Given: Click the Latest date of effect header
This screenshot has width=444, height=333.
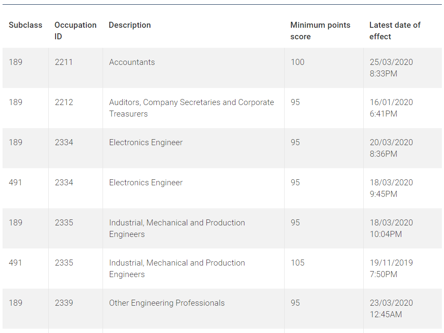Looking at the screenshot, I should click(394, 31).
